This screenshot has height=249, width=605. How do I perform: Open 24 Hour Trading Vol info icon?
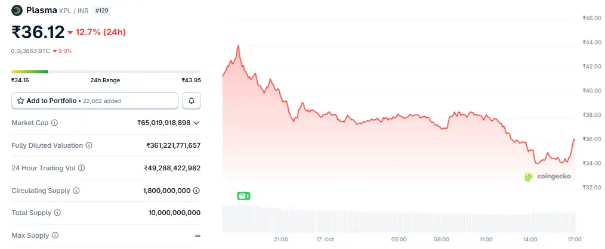(82, 169)
